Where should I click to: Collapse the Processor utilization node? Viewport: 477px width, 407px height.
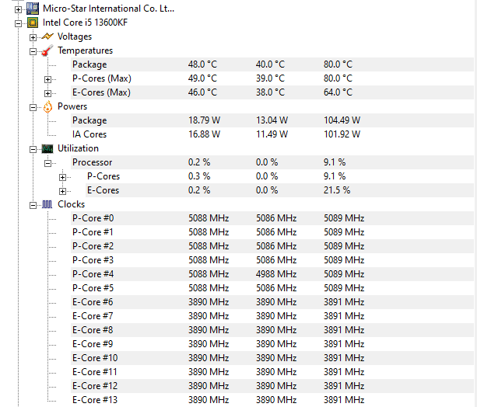tap(47, 163)
